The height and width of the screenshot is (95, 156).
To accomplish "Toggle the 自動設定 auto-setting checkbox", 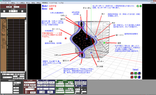I will click(x=14, y=85).
